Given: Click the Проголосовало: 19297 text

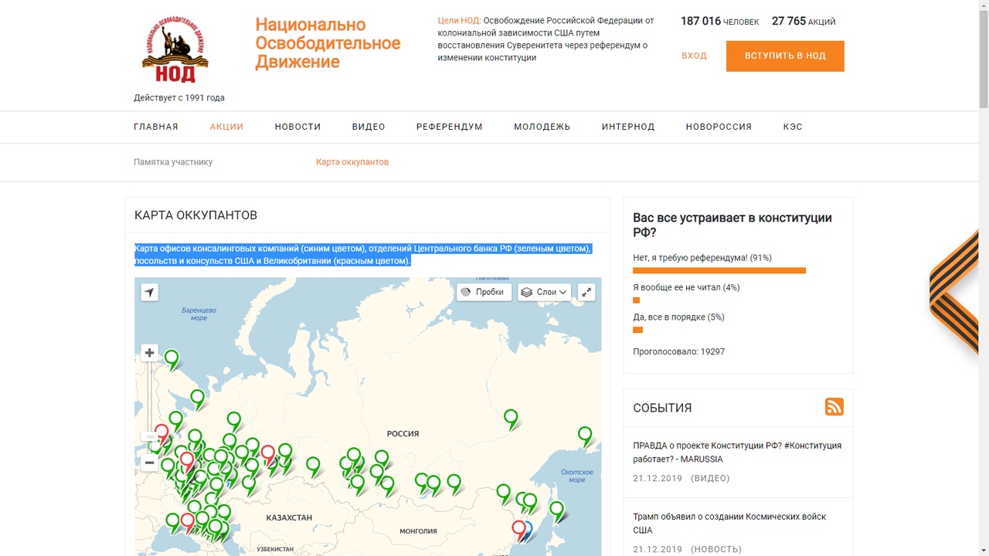Looking at the screenshot, I should 679,351.
